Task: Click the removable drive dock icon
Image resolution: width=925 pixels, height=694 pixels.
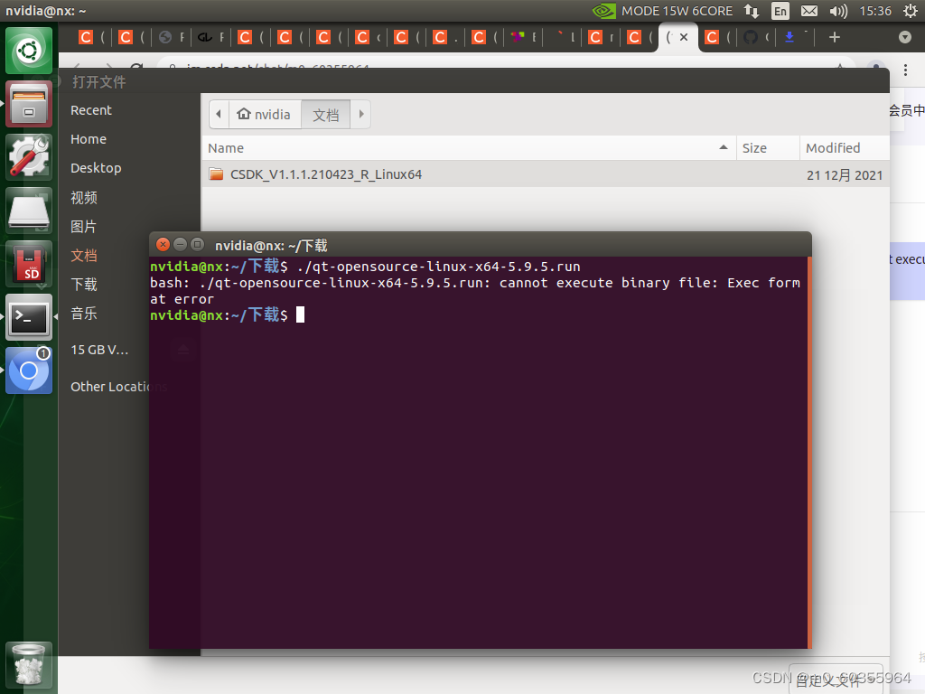Action: 29,210
